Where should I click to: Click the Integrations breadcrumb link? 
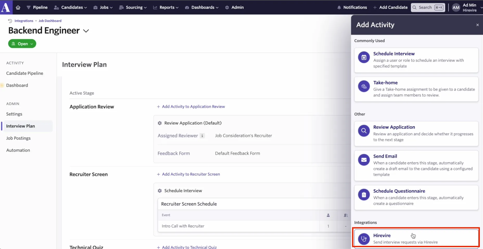click(x=24, y=21)
